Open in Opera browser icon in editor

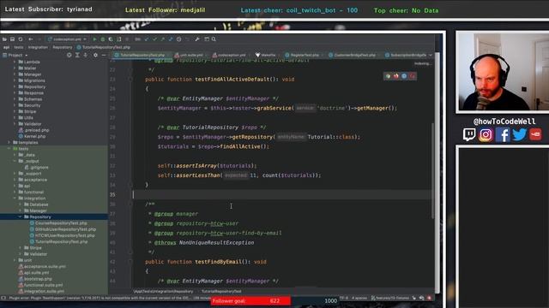pos(413,76)
